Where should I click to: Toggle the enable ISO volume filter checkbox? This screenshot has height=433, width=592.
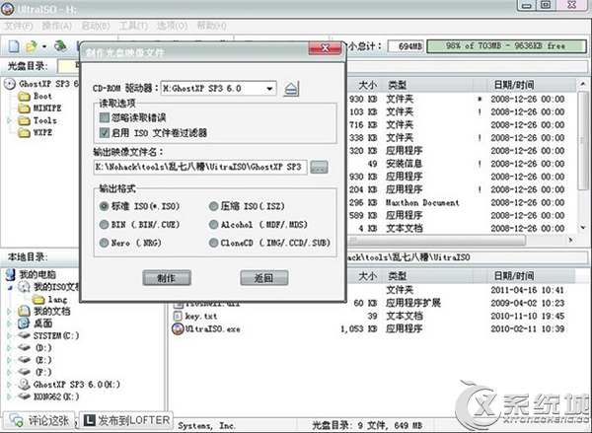coord(105,132)
